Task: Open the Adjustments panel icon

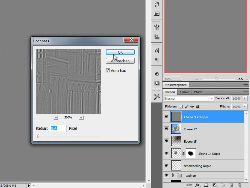Action: [x=157, y=74]
